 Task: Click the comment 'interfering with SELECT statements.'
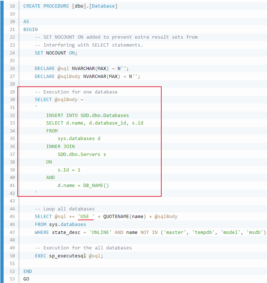point(93,45)
